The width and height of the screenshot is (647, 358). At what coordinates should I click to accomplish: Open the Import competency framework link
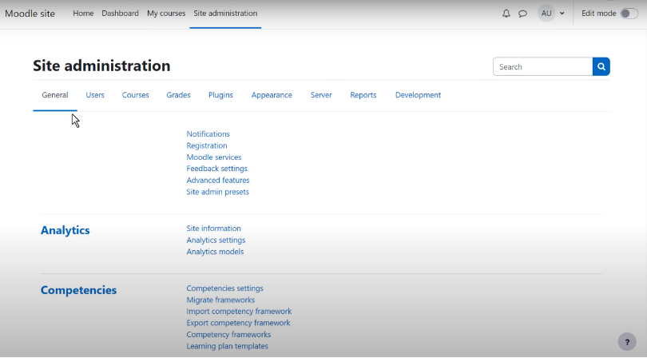239,312
